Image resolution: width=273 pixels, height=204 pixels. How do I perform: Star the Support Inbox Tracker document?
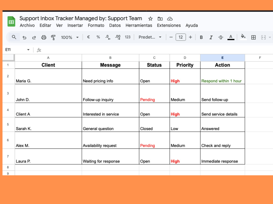pyautogui.click(x=150, y=18)
